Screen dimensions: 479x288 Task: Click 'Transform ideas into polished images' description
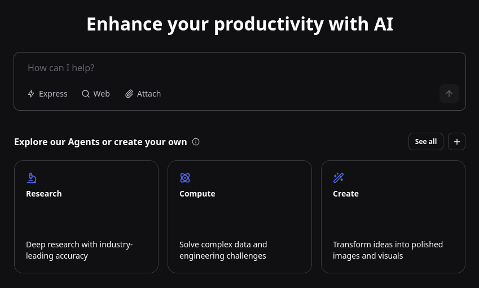(388, 250)
